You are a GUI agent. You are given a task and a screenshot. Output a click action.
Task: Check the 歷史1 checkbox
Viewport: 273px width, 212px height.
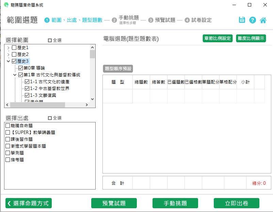pos(14,48)
